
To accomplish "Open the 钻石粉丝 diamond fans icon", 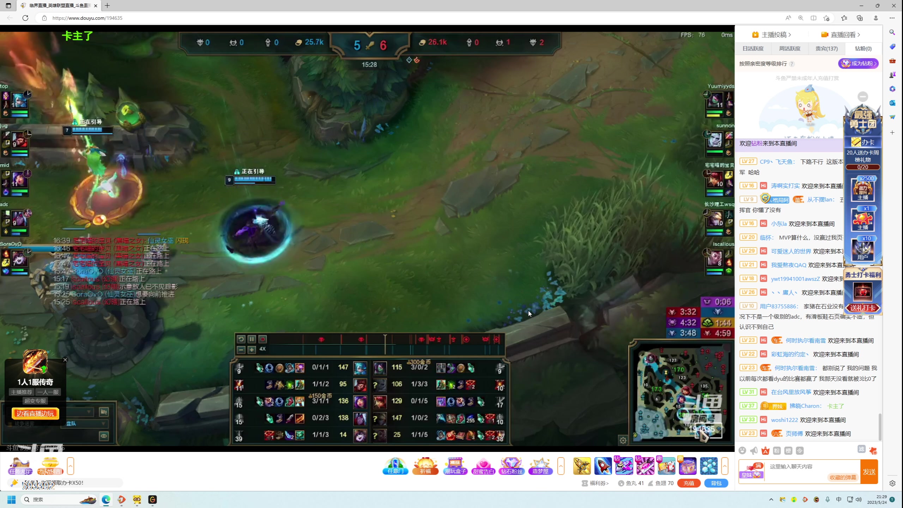I will [511, 466].
